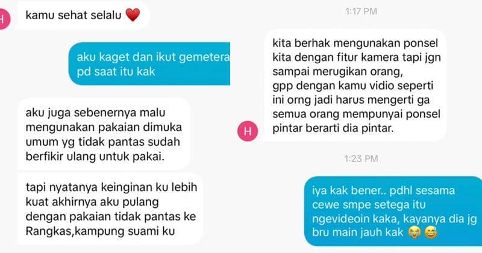Click the red heart emoji
Screen dimensions: 482x253
[133, 14]
